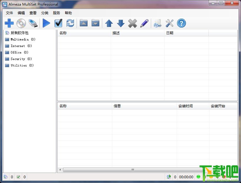Sort by 信息 column header
Screen dimensions: 241x183
144,106
